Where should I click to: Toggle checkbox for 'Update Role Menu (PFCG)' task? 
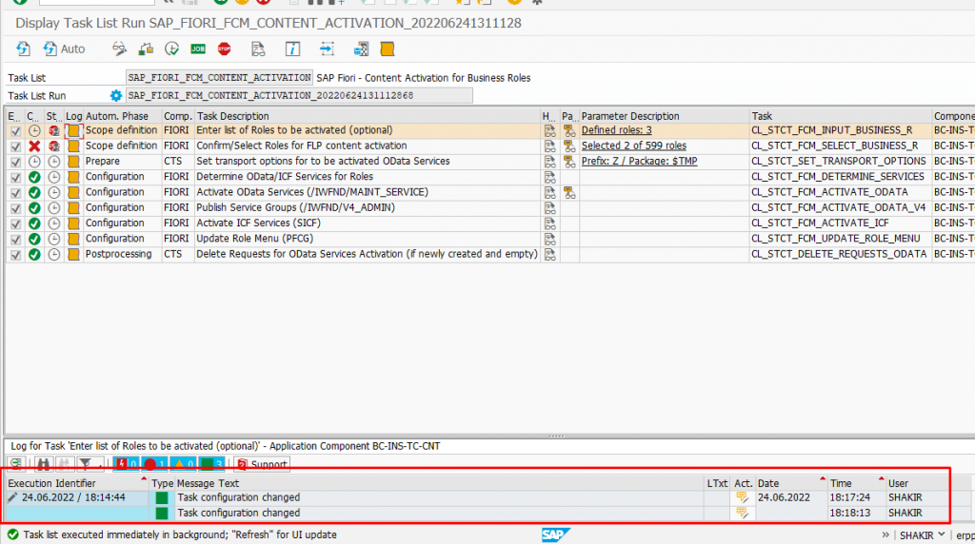pos(15,240)
